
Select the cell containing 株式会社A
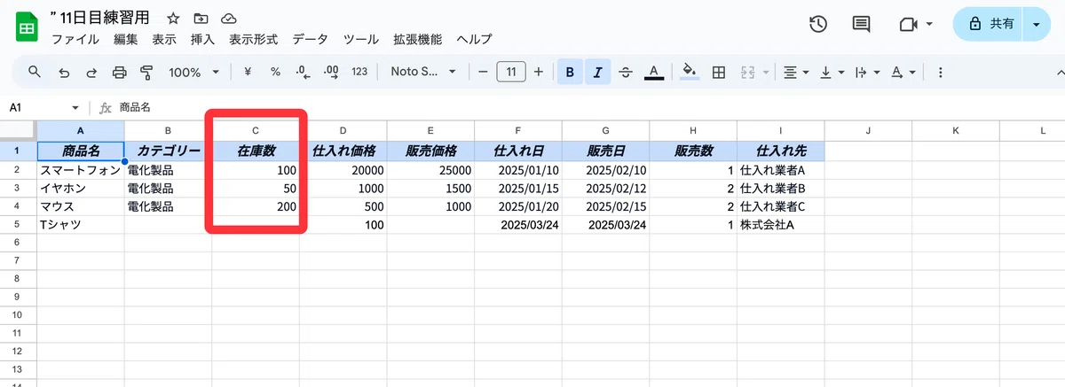[781, 225]
